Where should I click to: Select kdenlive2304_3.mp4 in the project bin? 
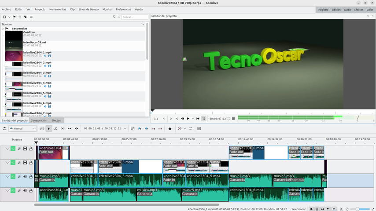click(37, 73)
